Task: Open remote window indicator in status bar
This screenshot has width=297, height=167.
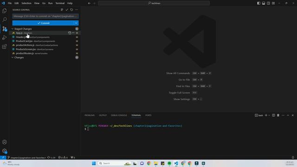Action: click(3, 158)
